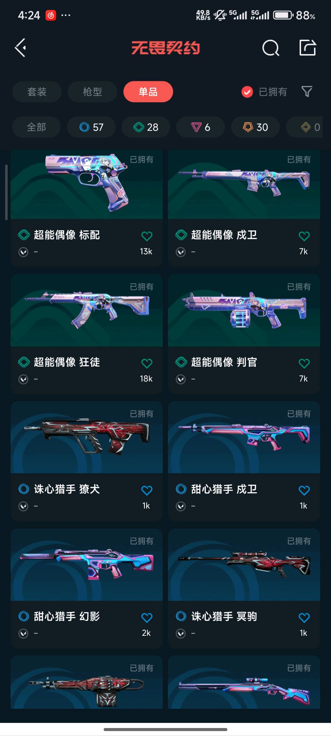Open the 诛心猎手 獠犬 weapon image

coord(87,437)
